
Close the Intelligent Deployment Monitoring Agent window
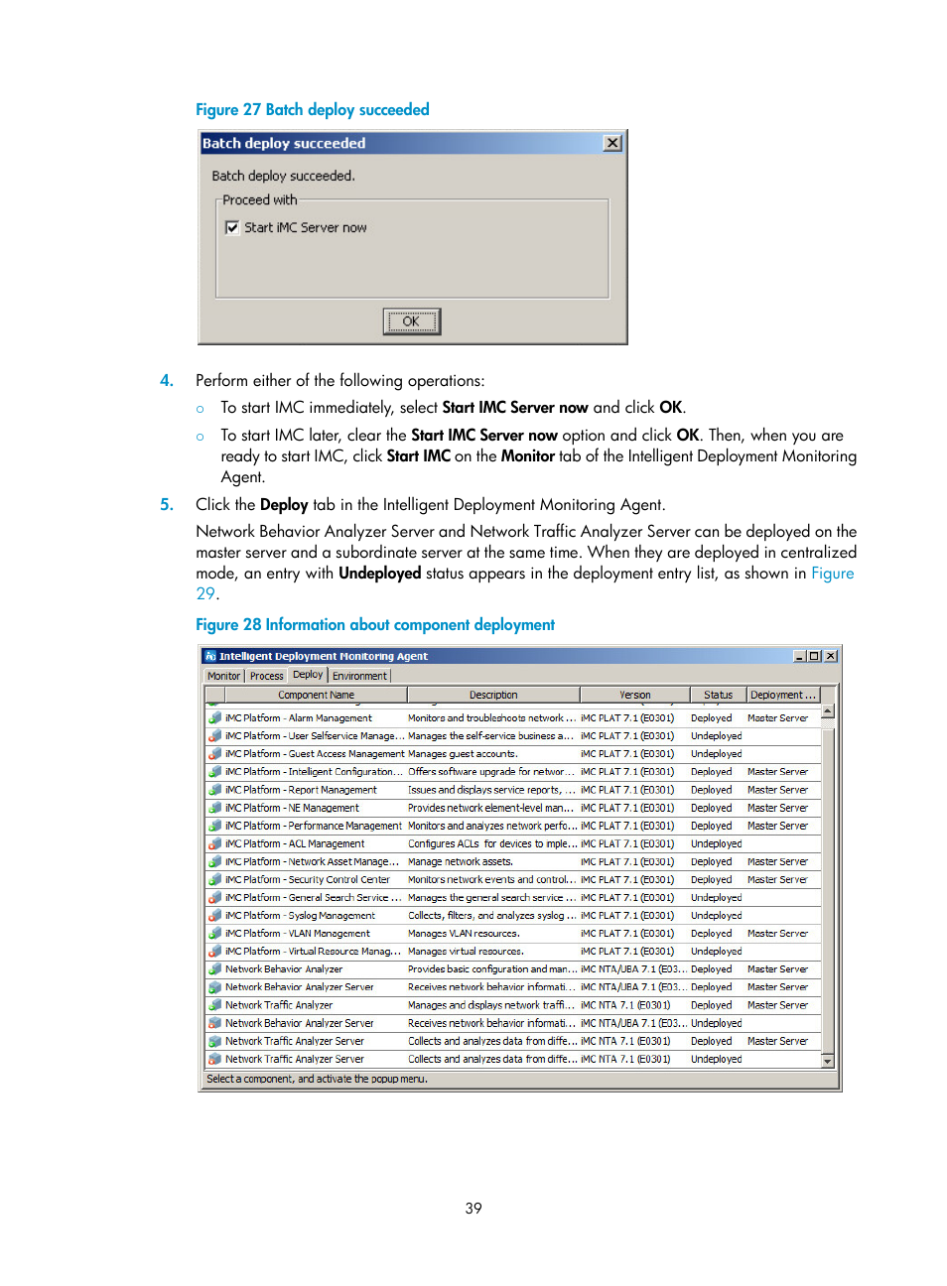[831, 656]
